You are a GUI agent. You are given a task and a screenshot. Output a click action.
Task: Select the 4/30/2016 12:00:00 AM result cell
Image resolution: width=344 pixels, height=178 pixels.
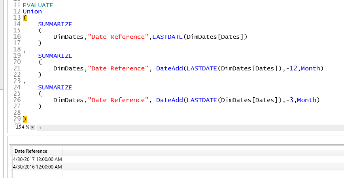(x=38, y=167)
